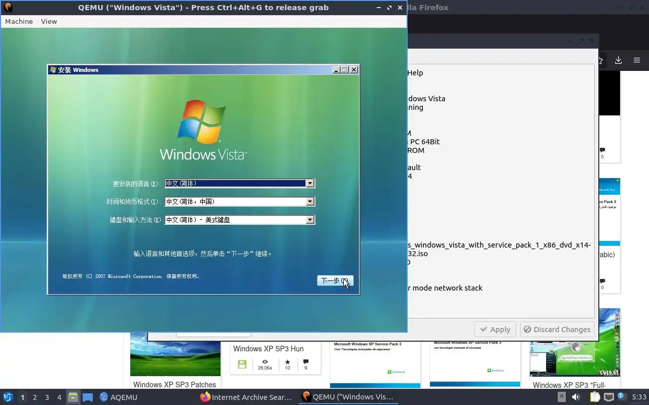The image size is (649, 405).
Task: Switch to workspace 1
Action: [22, 397]
